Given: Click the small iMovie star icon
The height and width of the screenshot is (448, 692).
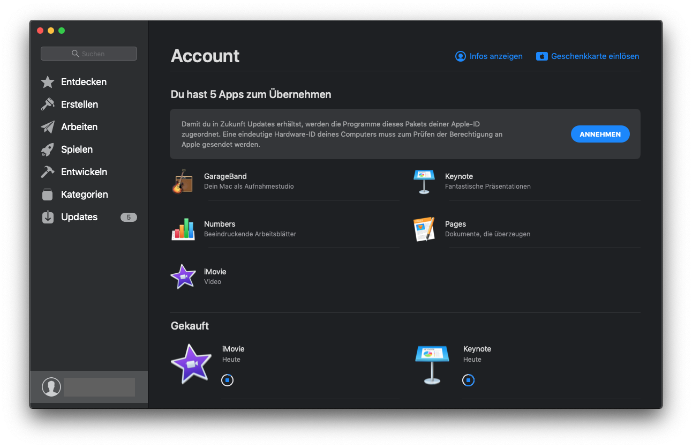Looking at the screenshot, I should [x=183, y=277].
